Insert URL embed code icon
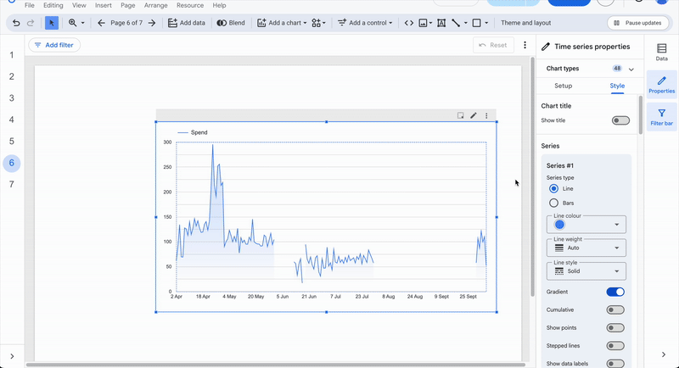Screen dimensions: 679x368 tap(409, 23)
